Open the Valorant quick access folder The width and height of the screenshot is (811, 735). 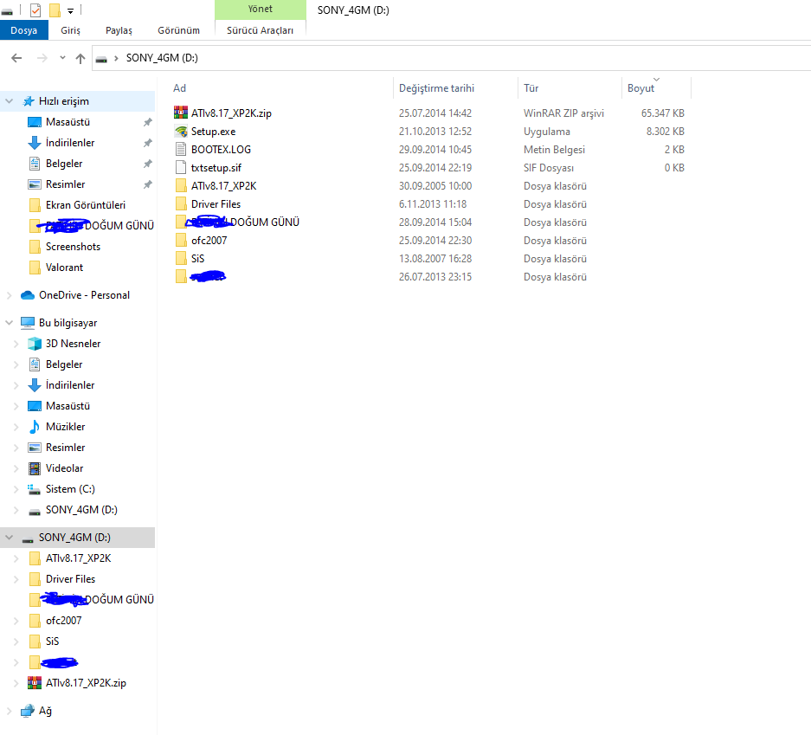pyautogui.click(x=64, y=268)
